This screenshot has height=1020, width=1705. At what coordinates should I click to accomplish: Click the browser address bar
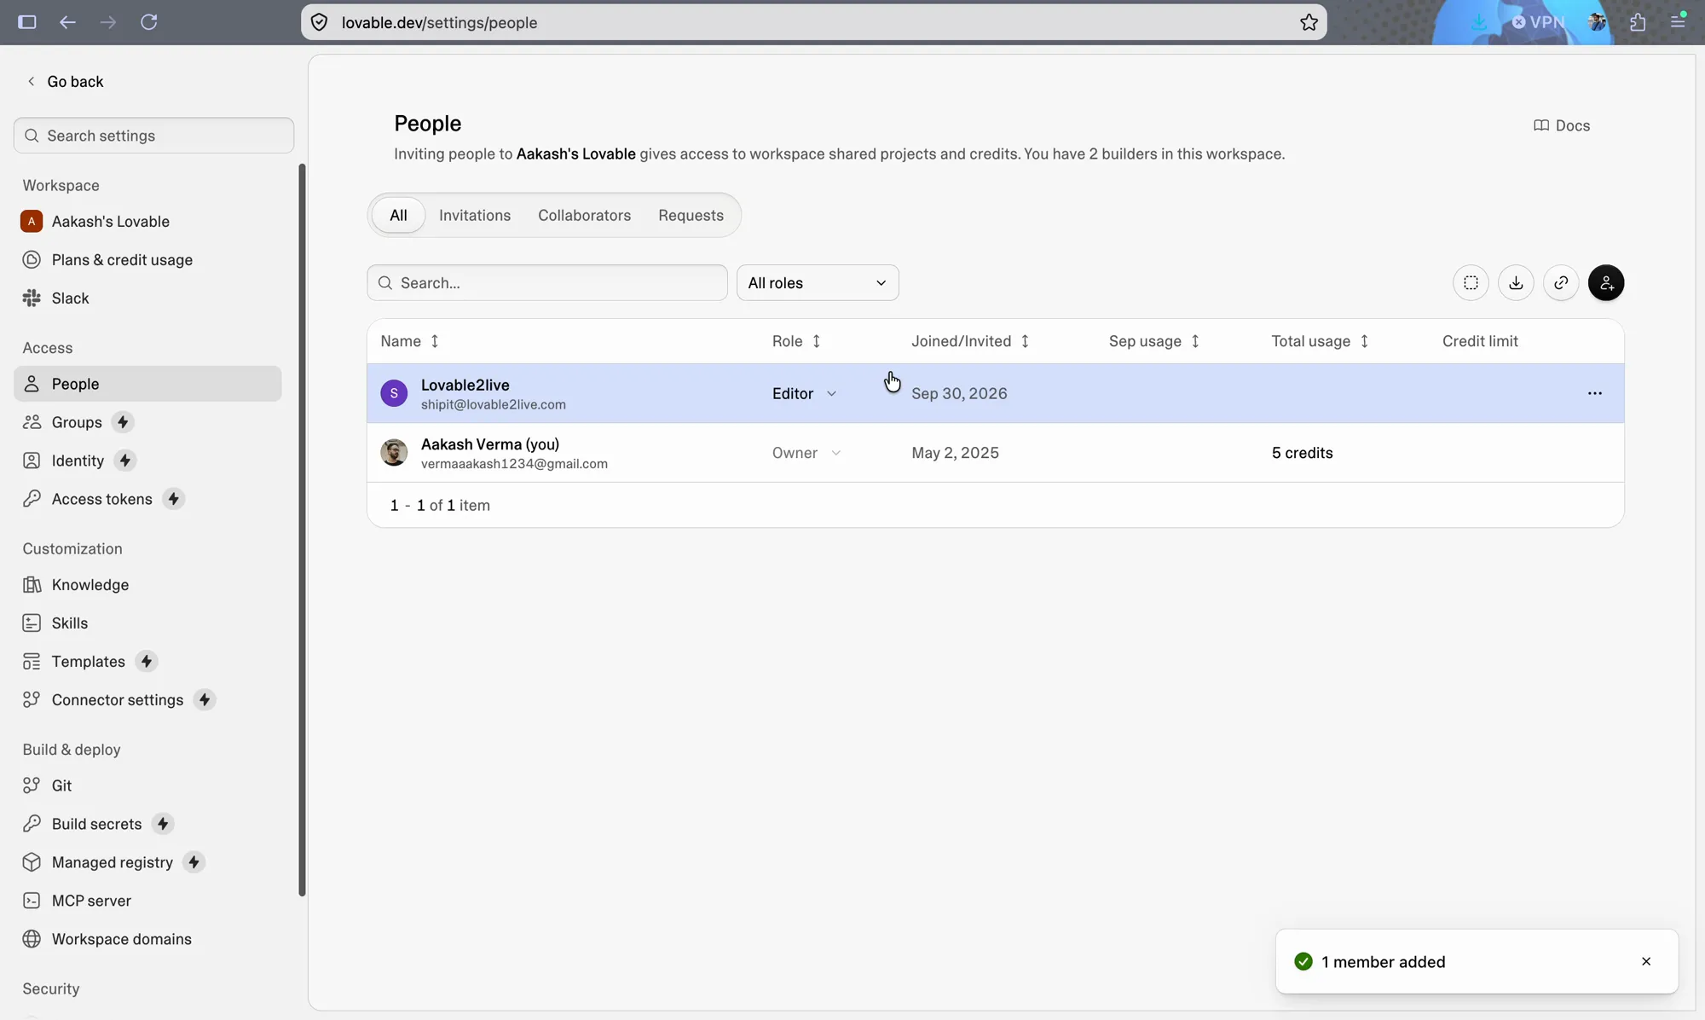click(814, 22)
